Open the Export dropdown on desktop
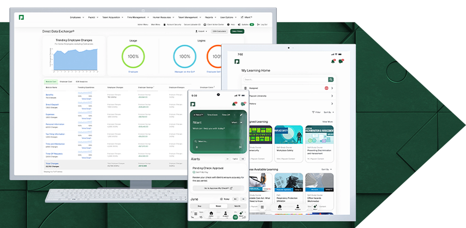 [x=201, y=31]
